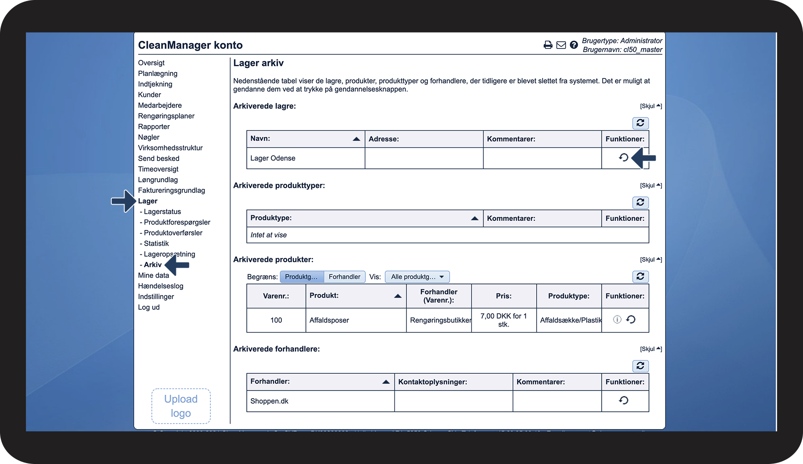Click the print icon in header

click(x=548, y=45)
